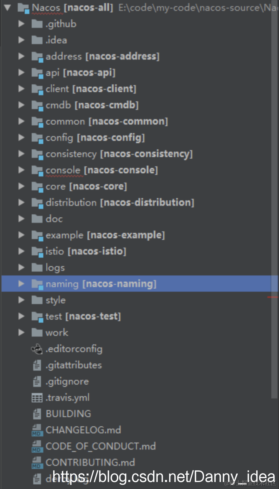Click the api module folder icon

[x=37, y=73]
